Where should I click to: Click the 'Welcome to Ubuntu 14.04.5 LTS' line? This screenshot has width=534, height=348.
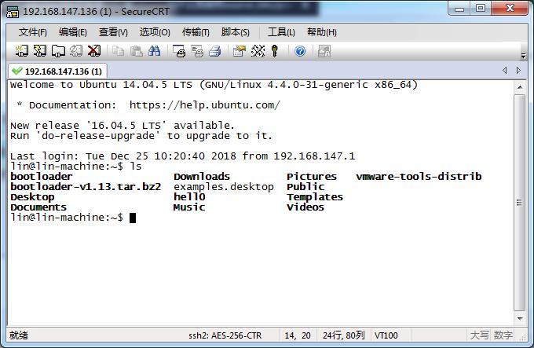click(214, 84)
